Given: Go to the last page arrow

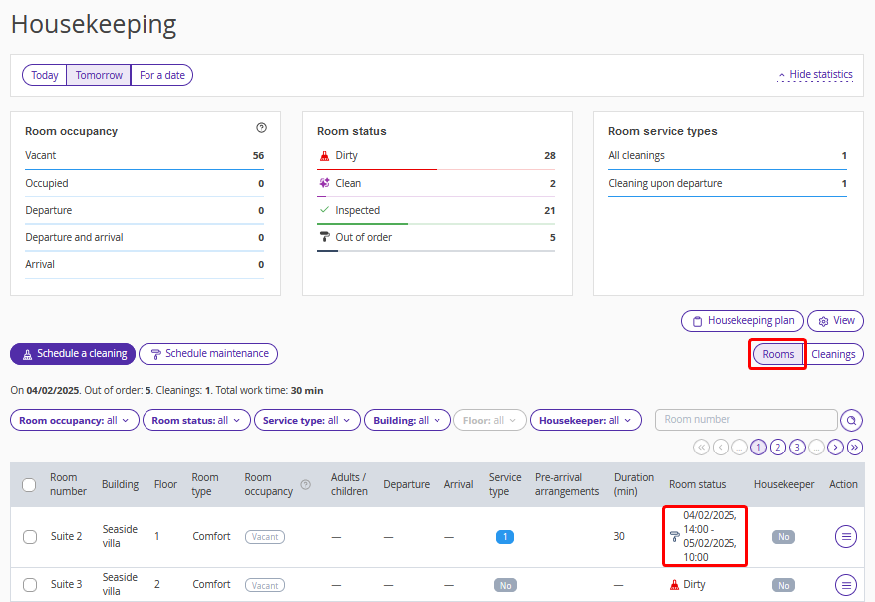Looking at the screenshot, I should [x=854, y=447].
